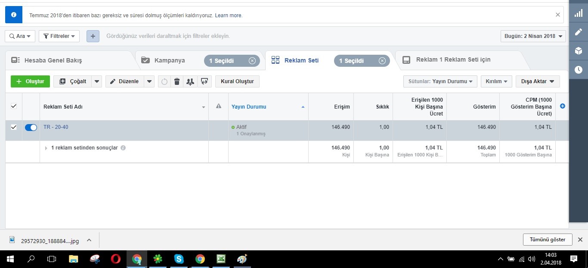Open the Düzenle dropdown arrow
The image size is (588, 268).
coord(149,81)
